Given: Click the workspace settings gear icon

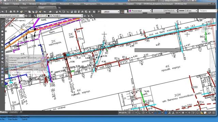Looking at the screenshot, I should point(26,16).
